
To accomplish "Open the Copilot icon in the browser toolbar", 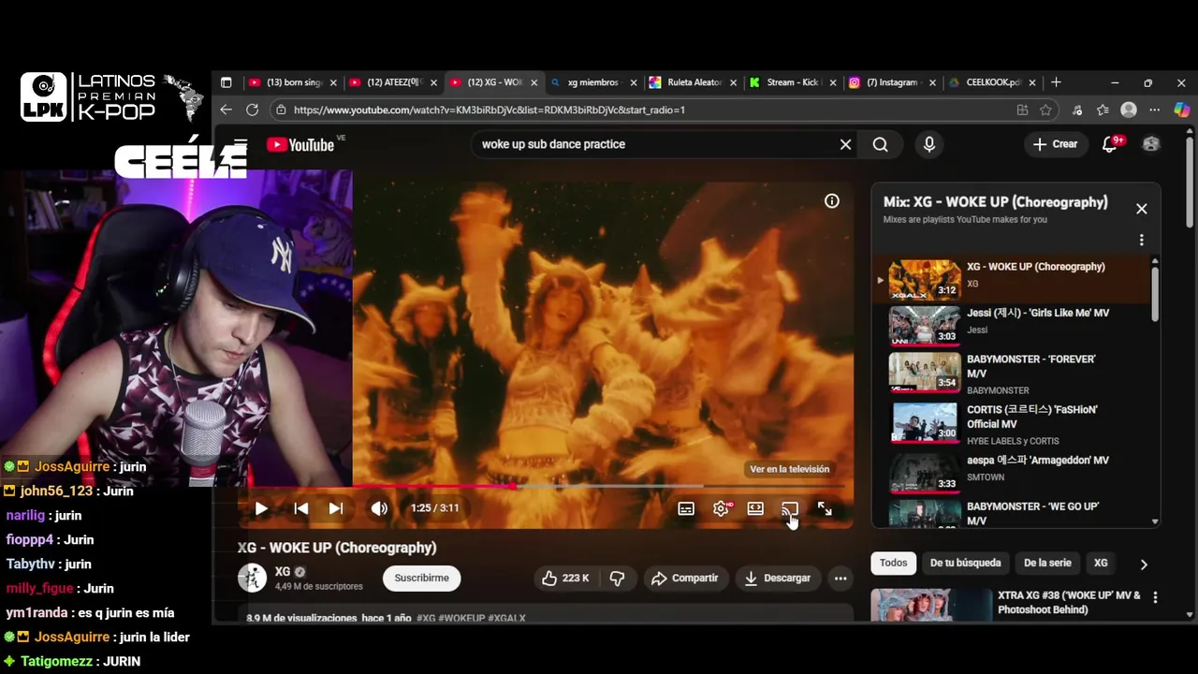I will coord(1182,110).
